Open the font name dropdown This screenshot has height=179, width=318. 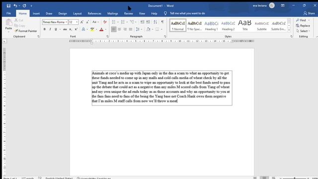coord(66,22)
